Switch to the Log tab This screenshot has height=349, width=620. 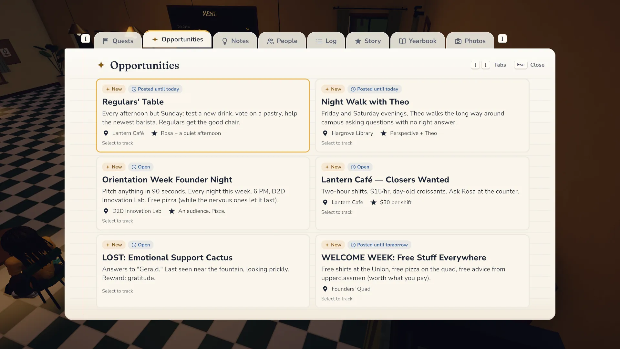click(326, 41)
